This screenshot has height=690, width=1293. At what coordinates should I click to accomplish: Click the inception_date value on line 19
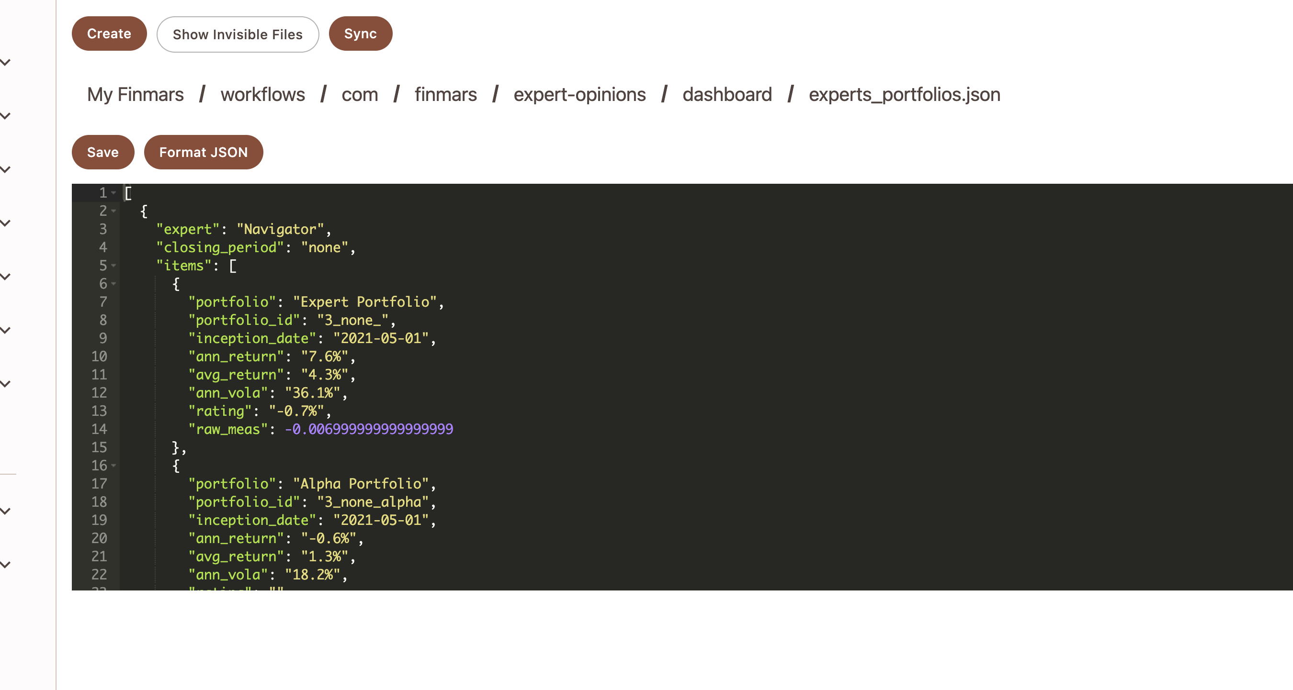[381, 520]
